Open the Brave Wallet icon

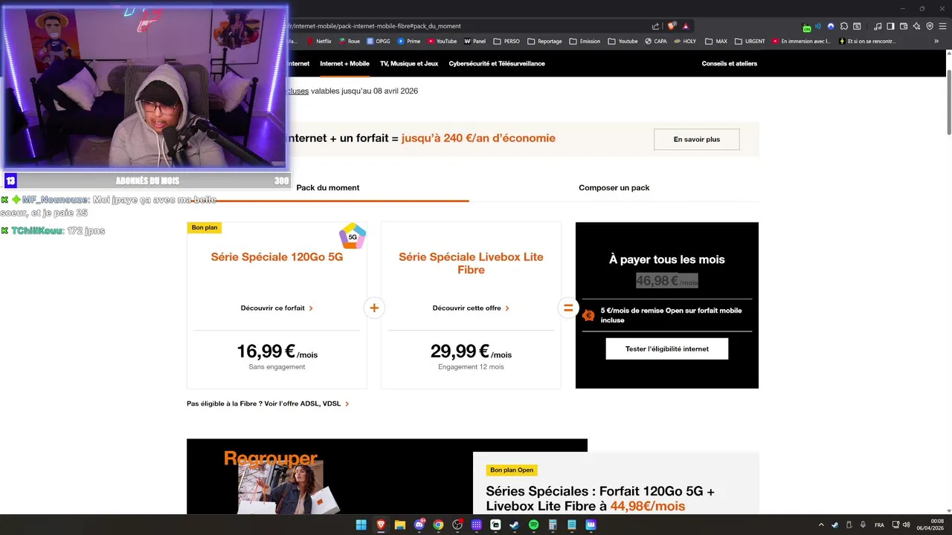click(904, 26)
